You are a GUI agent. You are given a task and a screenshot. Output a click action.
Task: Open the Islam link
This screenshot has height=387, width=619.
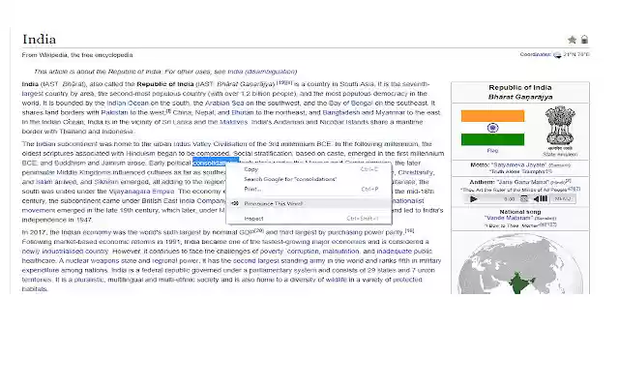[x=44, y=182]
